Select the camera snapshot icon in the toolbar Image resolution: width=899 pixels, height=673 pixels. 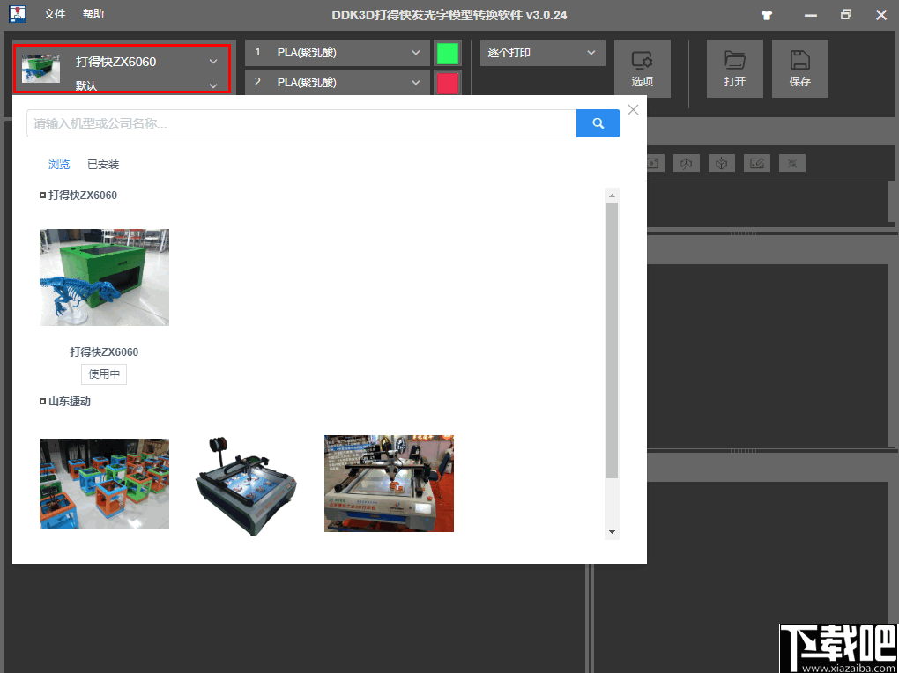[652, 163]
